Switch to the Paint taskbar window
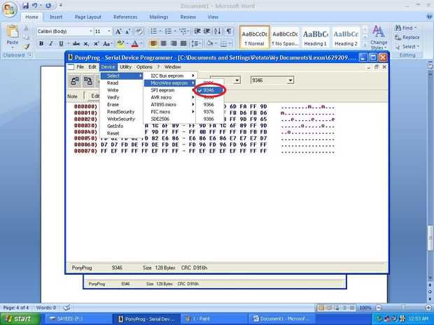434x325 pixels. [213, 319]
